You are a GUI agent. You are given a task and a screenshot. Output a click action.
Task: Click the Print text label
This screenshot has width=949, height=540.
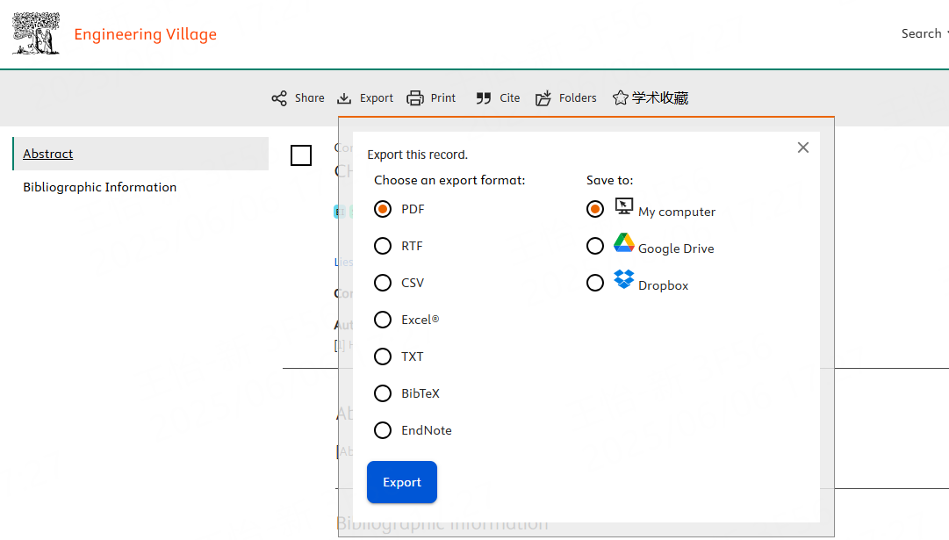[x=443, y=98]
